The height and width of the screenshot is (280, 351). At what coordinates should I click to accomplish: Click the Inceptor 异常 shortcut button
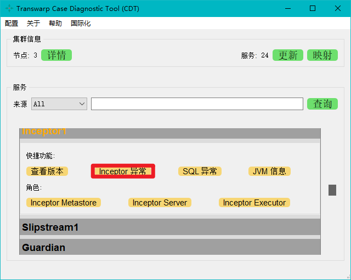tap(123, 172)
